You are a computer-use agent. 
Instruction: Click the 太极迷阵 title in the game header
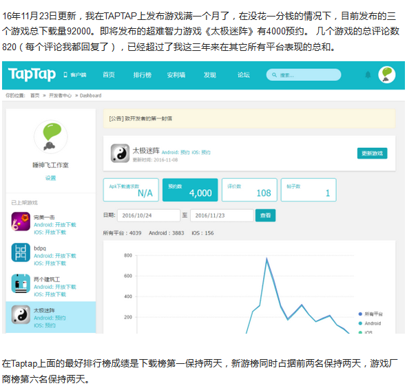tap(146, 151)
